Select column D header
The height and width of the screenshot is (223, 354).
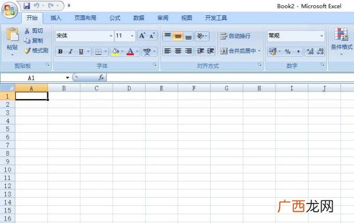click(129, 88)
